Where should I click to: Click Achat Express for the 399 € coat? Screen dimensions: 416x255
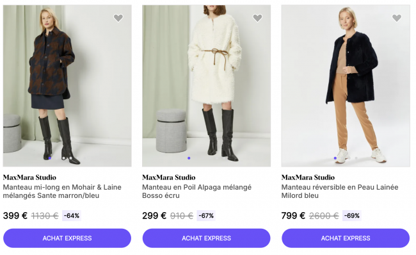[x=67, y=238]
